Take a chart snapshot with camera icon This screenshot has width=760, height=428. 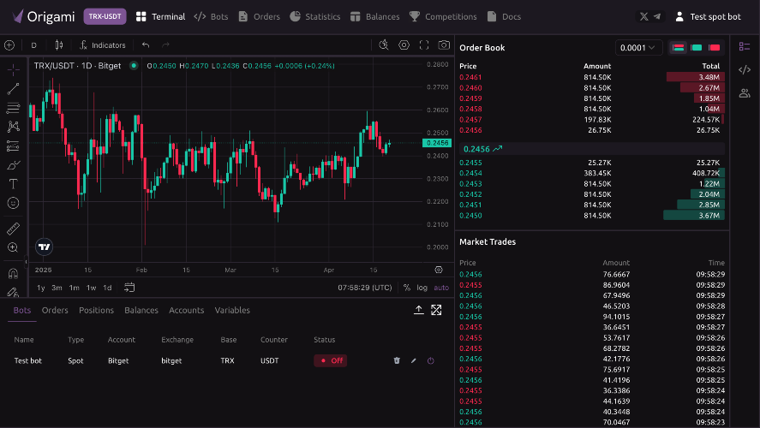(444, 45)
